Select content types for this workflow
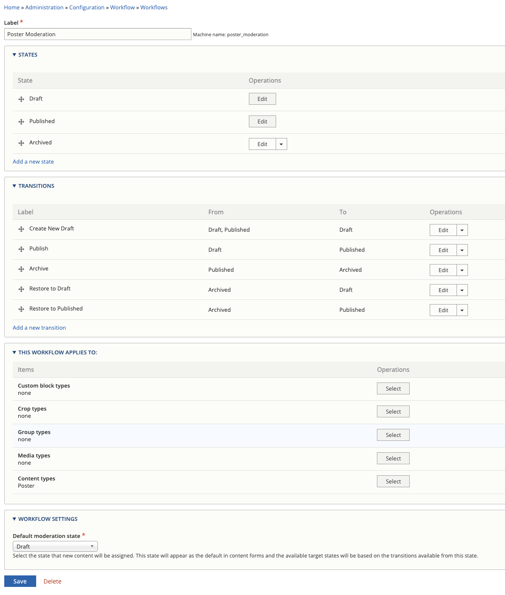Screen dimensions: 505x595 coord(393,481)
